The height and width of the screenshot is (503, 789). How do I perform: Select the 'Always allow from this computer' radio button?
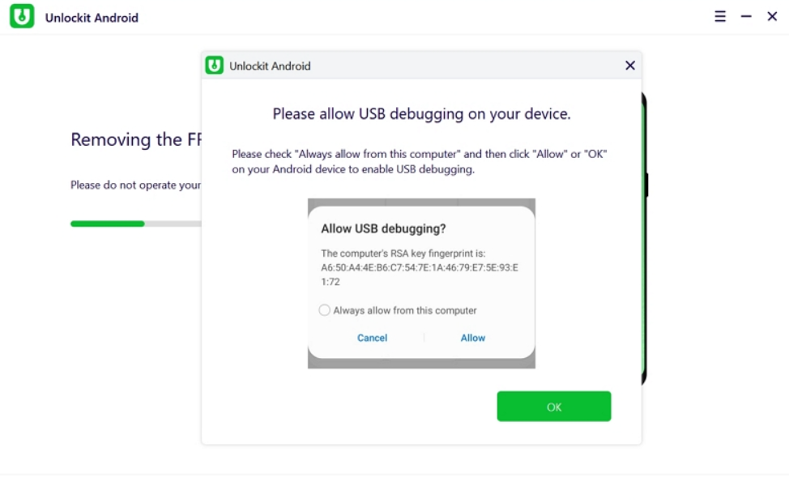[325, 310]
